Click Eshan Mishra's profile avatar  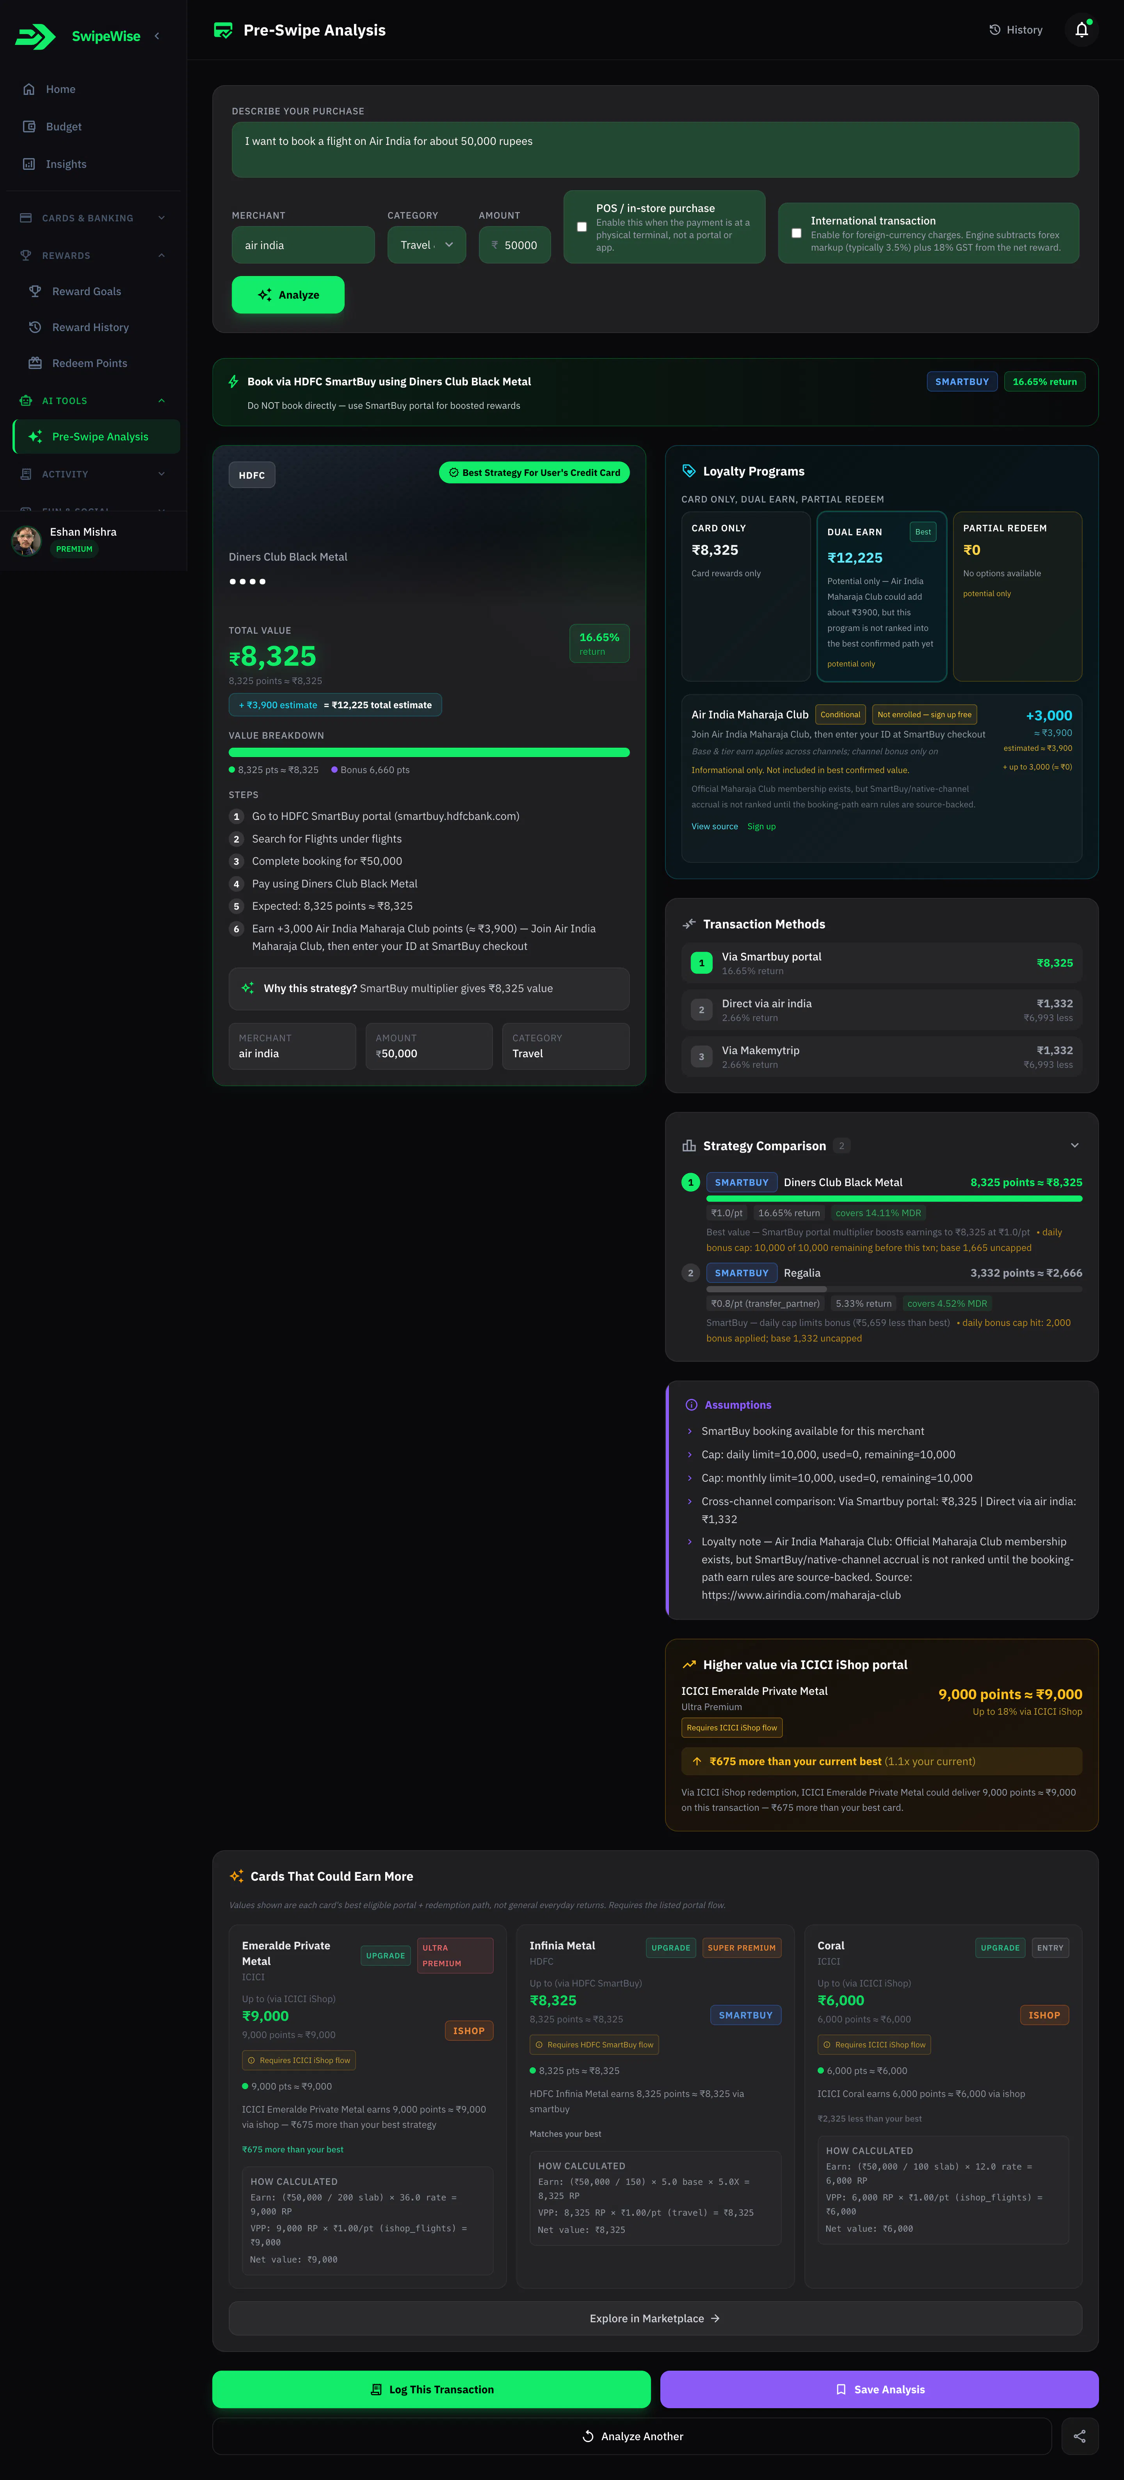(26, 541)
